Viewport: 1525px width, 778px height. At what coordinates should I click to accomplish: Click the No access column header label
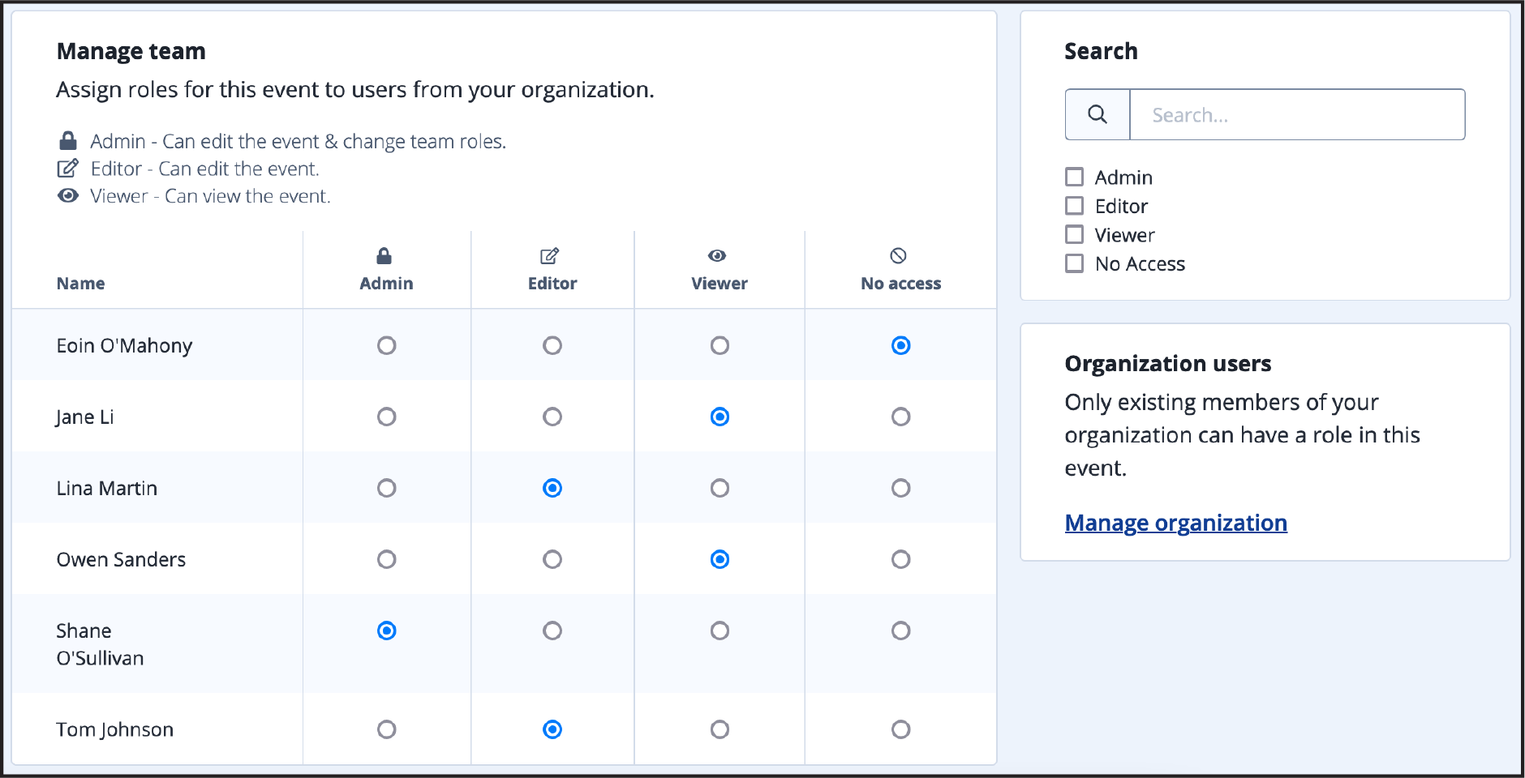click(x=901, y=284)
